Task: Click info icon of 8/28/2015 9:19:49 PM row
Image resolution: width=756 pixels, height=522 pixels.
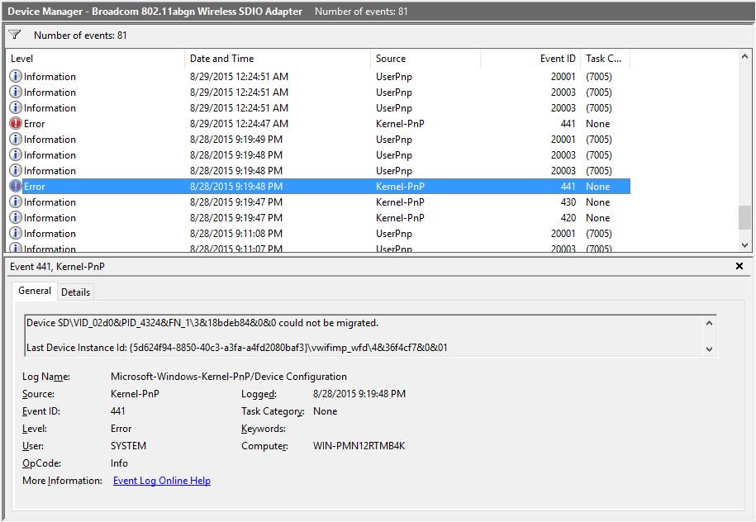Action: pos(16,140)
